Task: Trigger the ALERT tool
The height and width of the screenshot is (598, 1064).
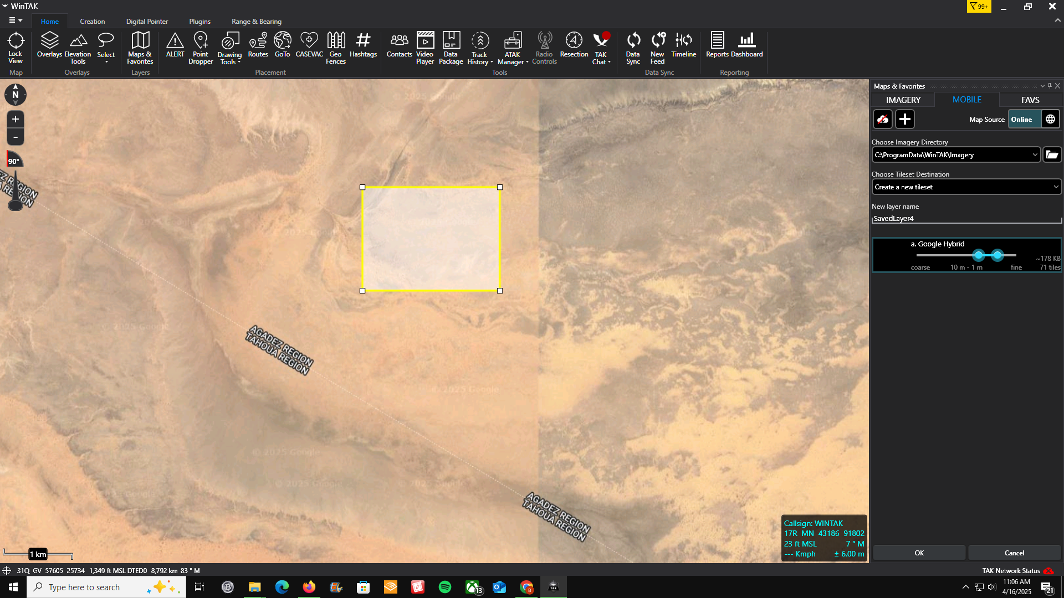Action: (175, 44)
